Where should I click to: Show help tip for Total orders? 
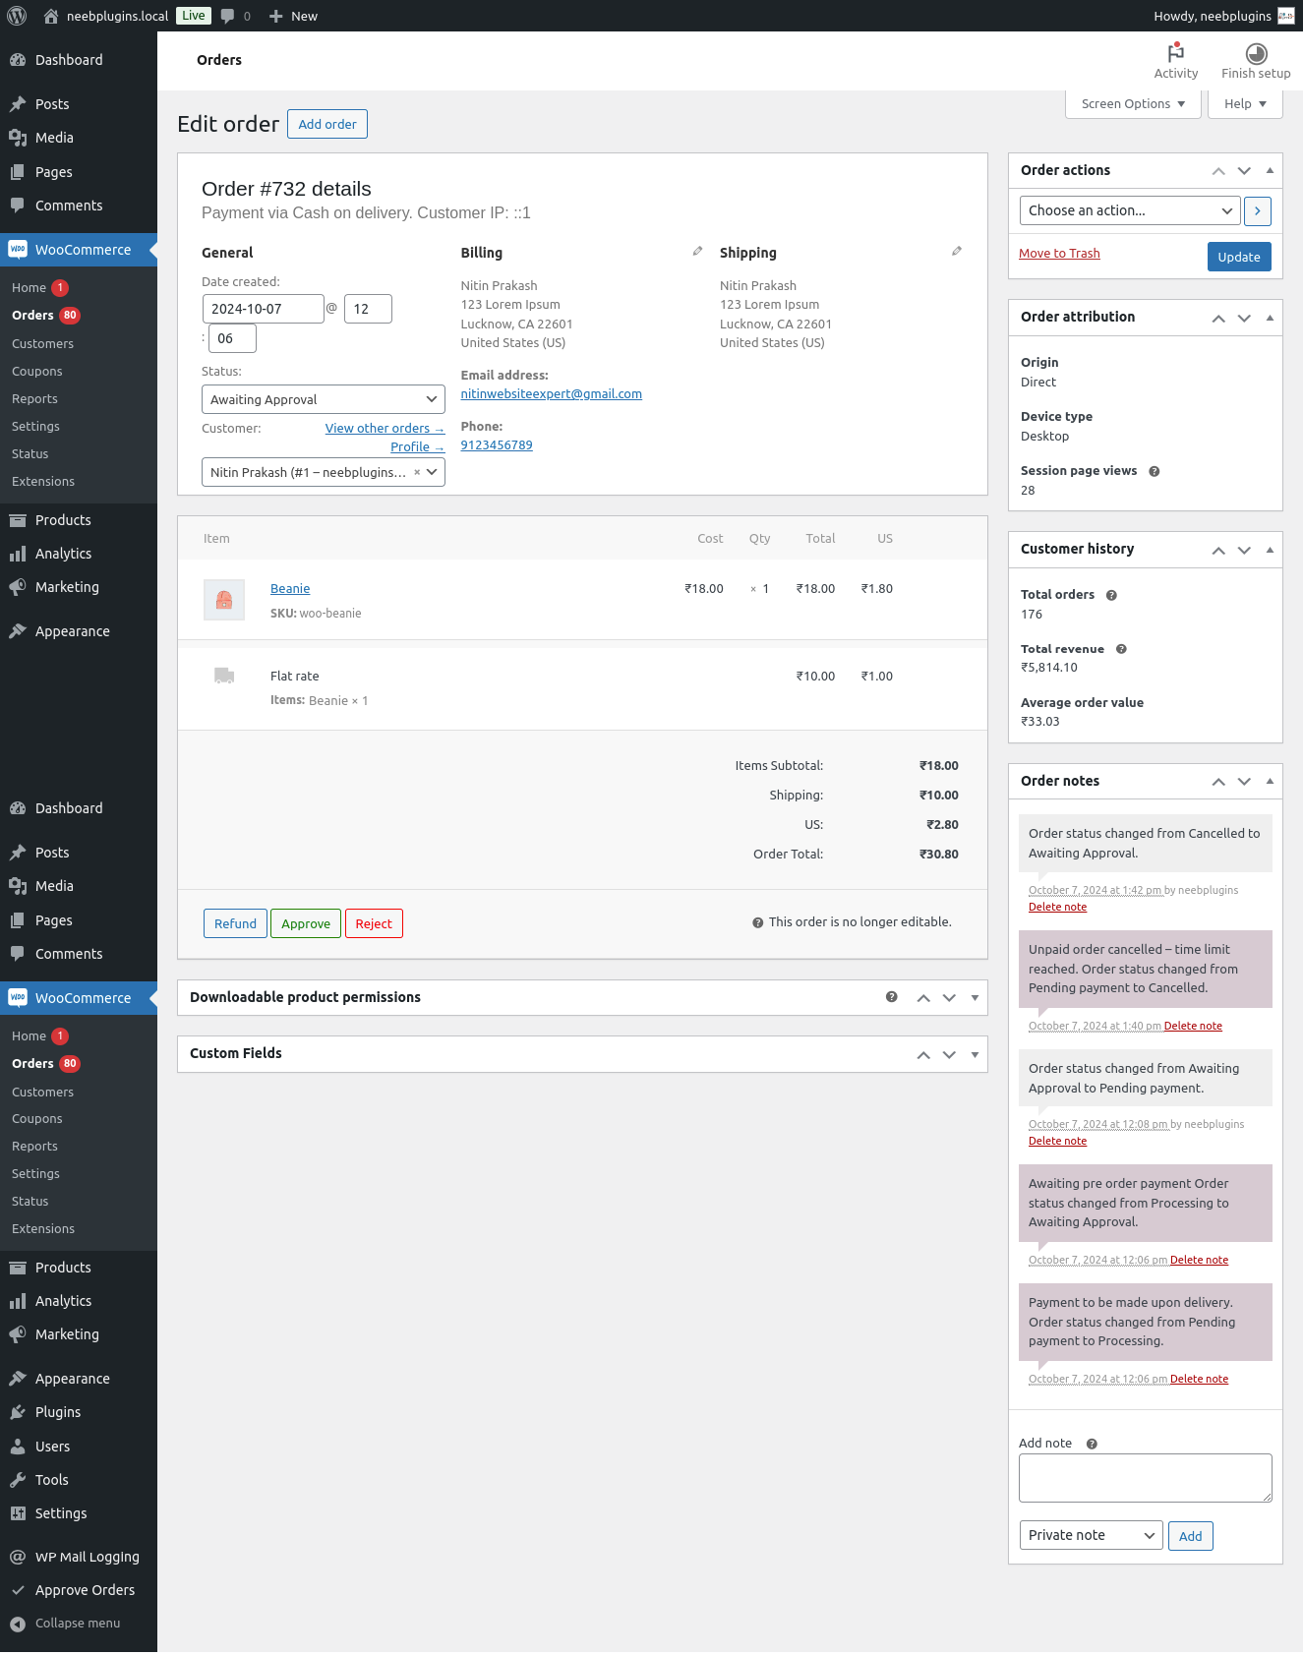(1111, 595)
